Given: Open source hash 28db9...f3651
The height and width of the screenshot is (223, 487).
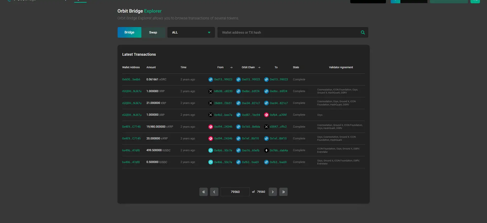Looking at the screenshot, I should click(223, 103).
